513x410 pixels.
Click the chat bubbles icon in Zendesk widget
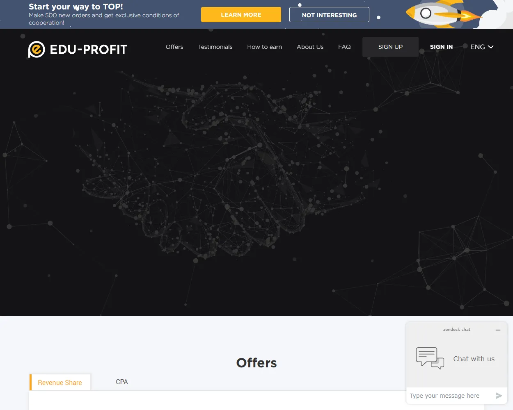430,358
